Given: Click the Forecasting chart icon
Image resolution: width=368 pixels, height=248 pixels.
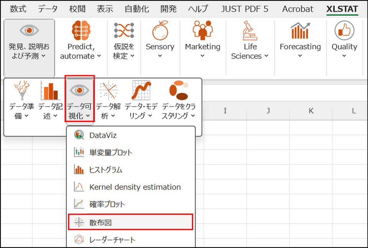Looking at the screenshot, I should point(300,31).
